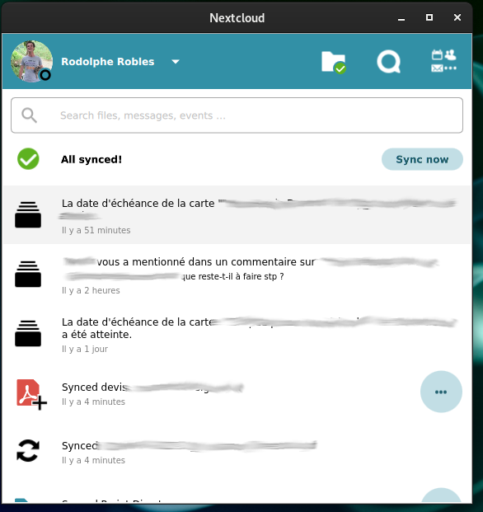The image size is (483, 512).
Task: Focus the Search files, messages, events field
Action: coord(237,115)
